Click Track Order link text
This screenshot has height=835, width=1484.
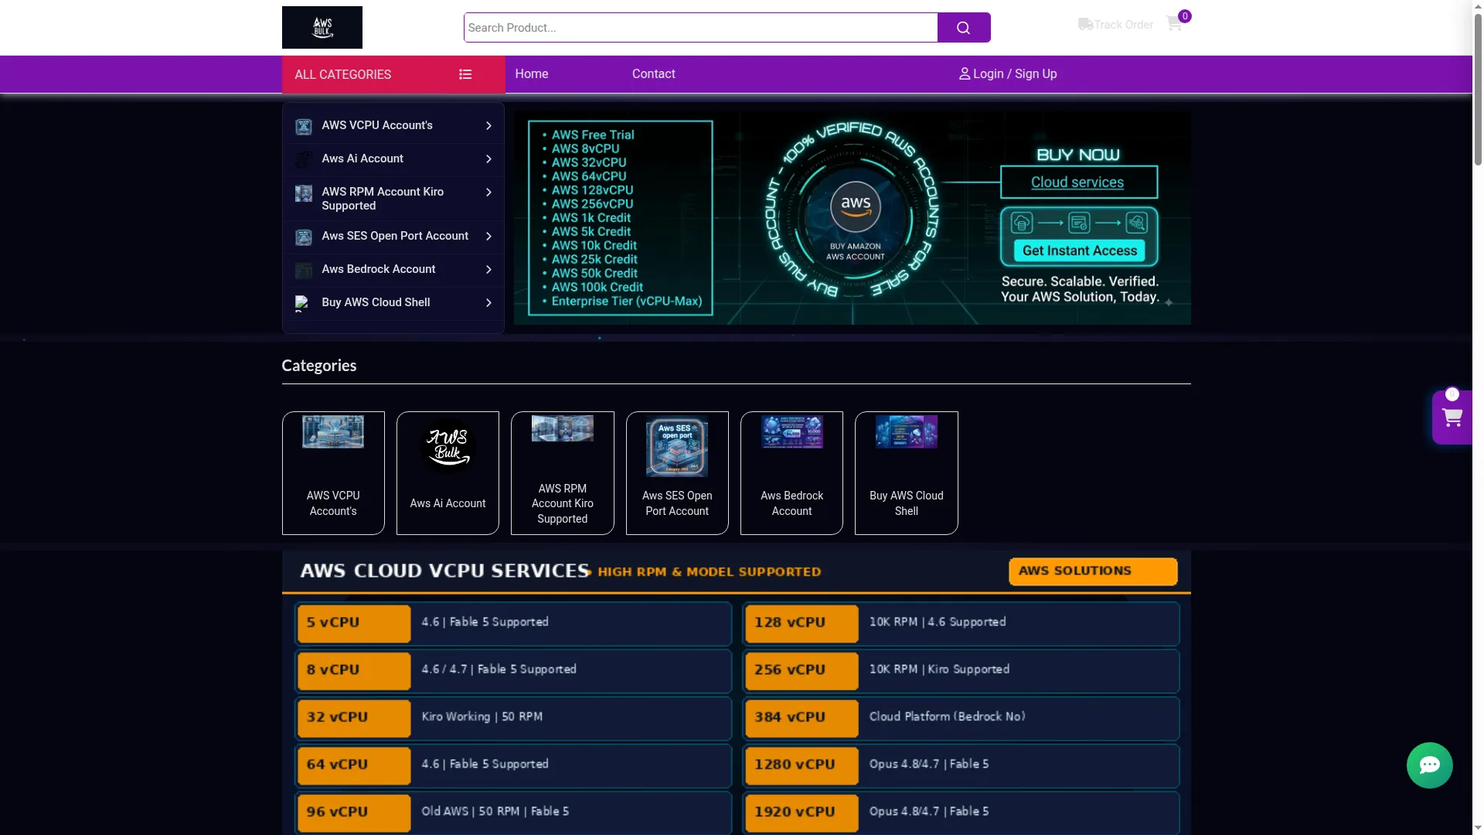click(1123, 25)
